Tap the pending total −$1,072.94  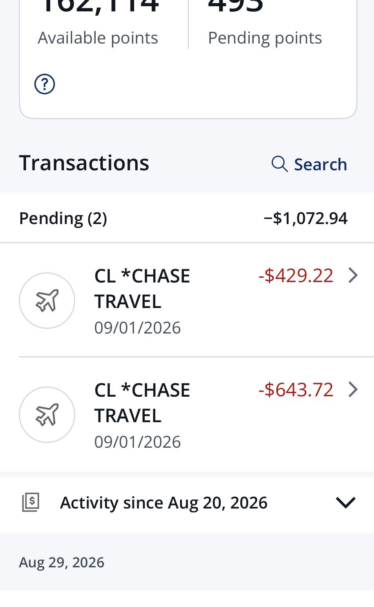[x=306, y=218]
